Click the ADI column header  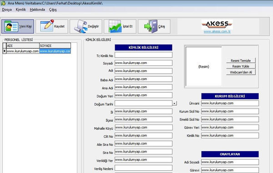pyautogui.click(x=23, y=46)
